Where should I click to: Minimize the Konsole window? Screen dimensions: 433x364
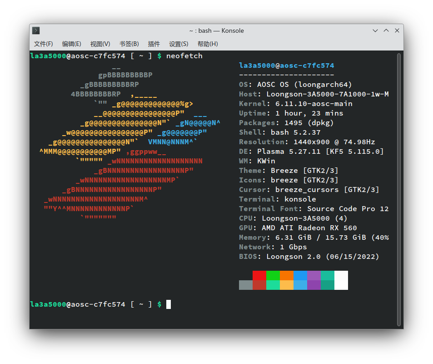point(375,30)
